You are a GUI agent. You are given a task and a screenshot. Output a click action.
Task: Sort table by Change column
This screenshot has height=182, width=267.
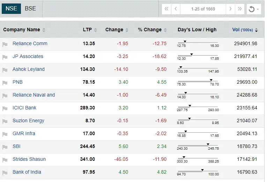click(117, 30)
